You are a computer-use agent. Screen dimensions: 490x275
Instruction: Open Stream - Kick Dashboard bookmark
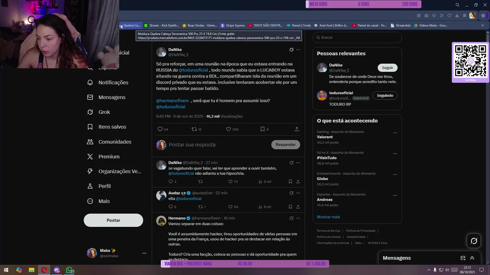tap(161, 26)
